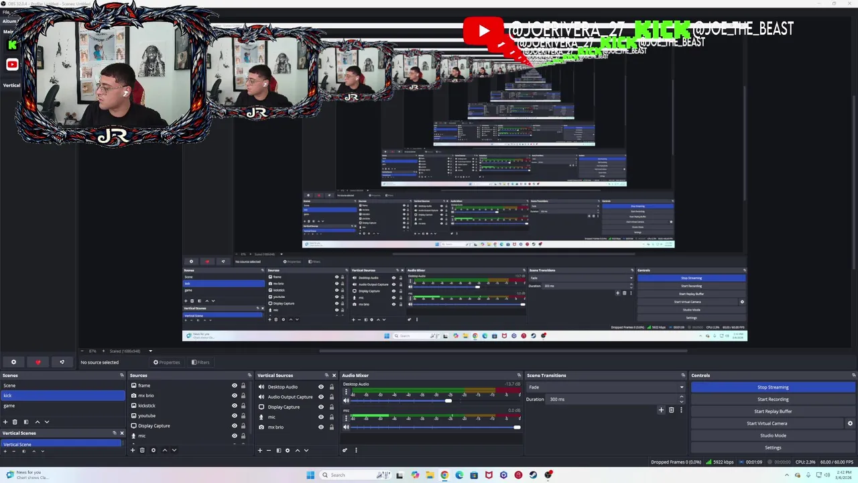
Task: Open Settings from Controls panel
Action: click(773, 447)
